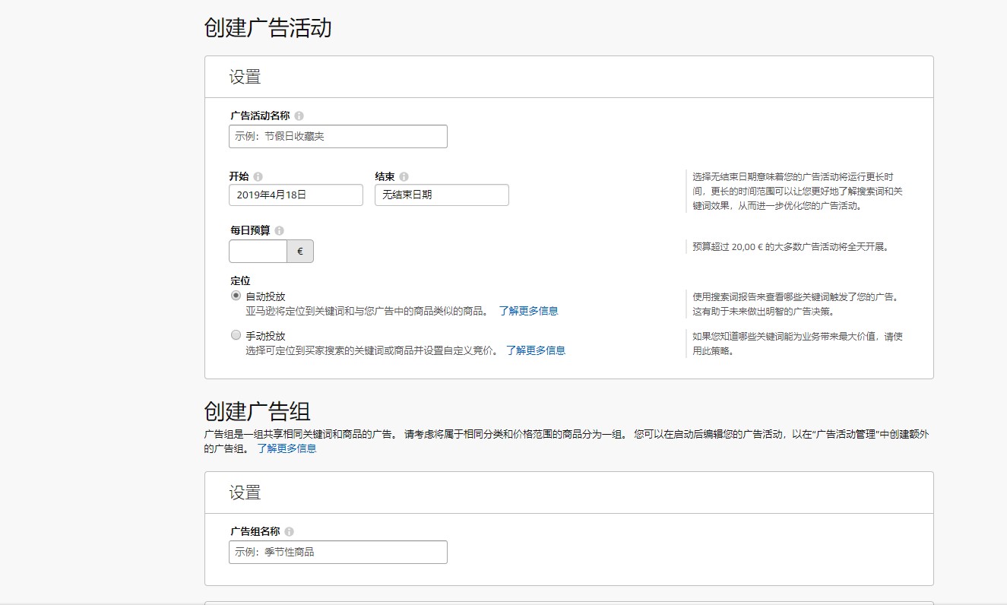The width and height of the screenshot is (1007, 605).
Task: Click hint text about 选择无结束日期
Action: (798, 191)
